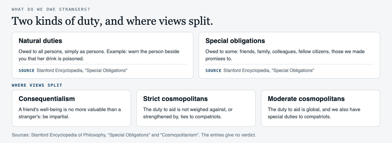Click the Moderate cosmopolitans card title
Image resolution: width=392 pixels, height=143 pixels.
(306, 99)
